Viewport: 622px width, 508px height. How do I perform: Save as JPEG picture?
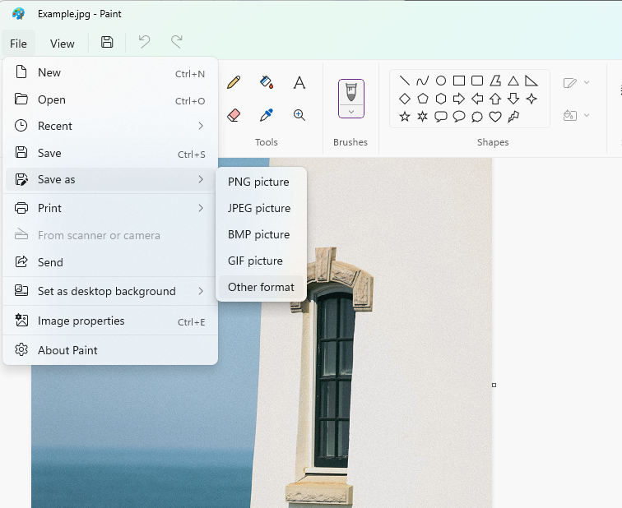[261, 208]
